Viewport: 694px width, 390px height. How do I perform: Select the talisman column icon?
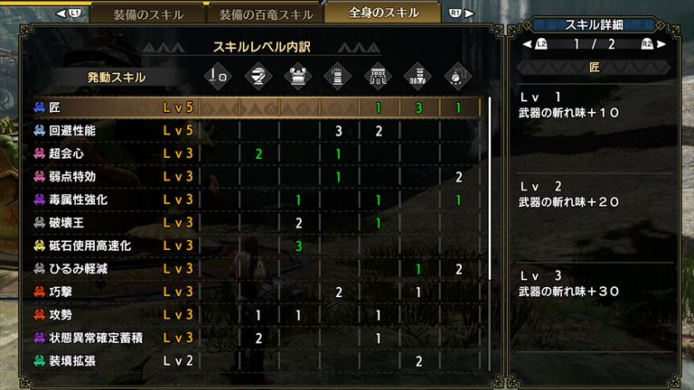click(457, 77)
